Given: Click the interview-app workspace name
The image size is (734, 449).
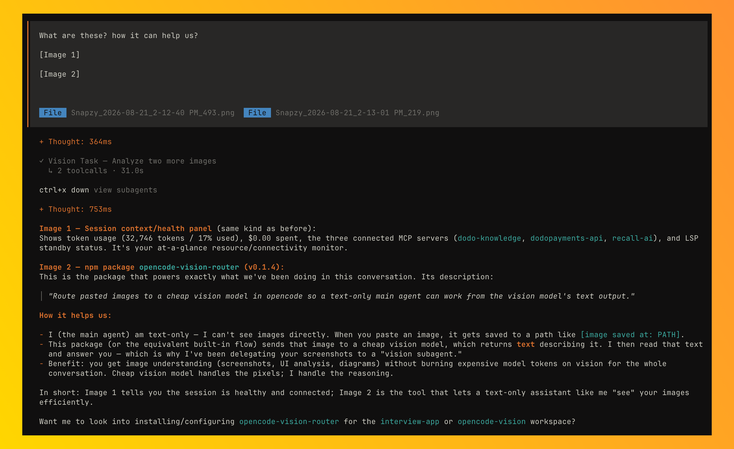Looking at the screenshot, I should tap(410, 422).
